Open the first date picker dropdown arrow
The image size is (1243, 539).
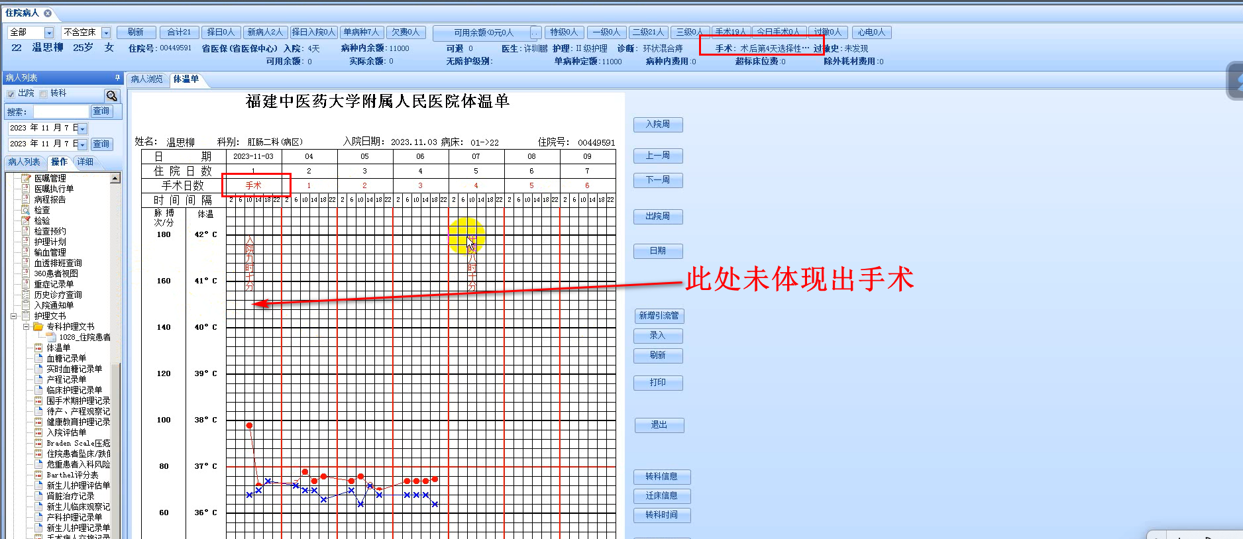[x=83, y=128]
